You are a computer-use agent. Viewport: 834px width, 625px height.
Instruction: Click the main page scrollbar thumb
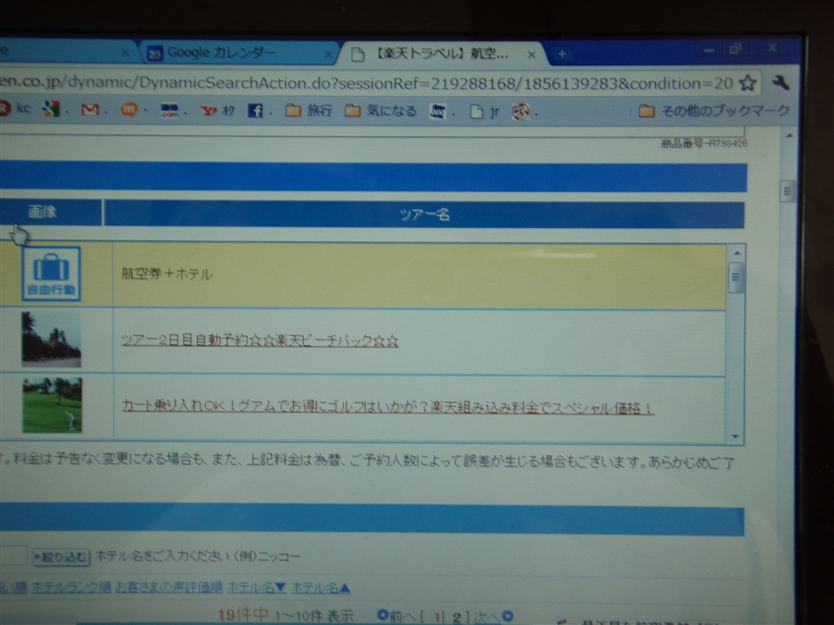pos(788,190)
